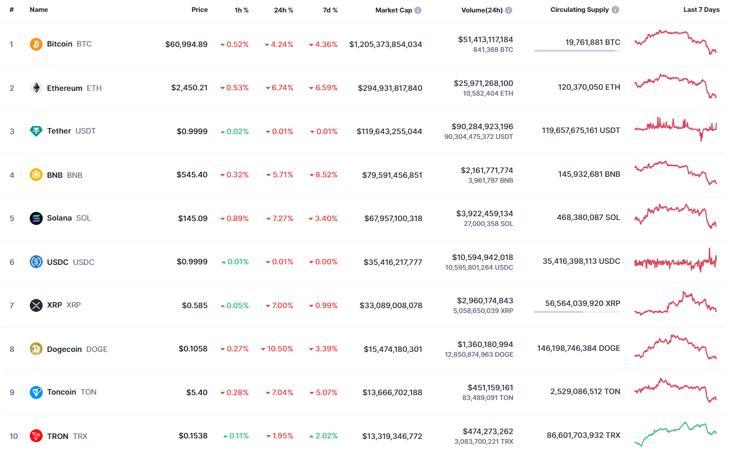
Task: Click the BNB logo icon
Action: click(36, 175)
